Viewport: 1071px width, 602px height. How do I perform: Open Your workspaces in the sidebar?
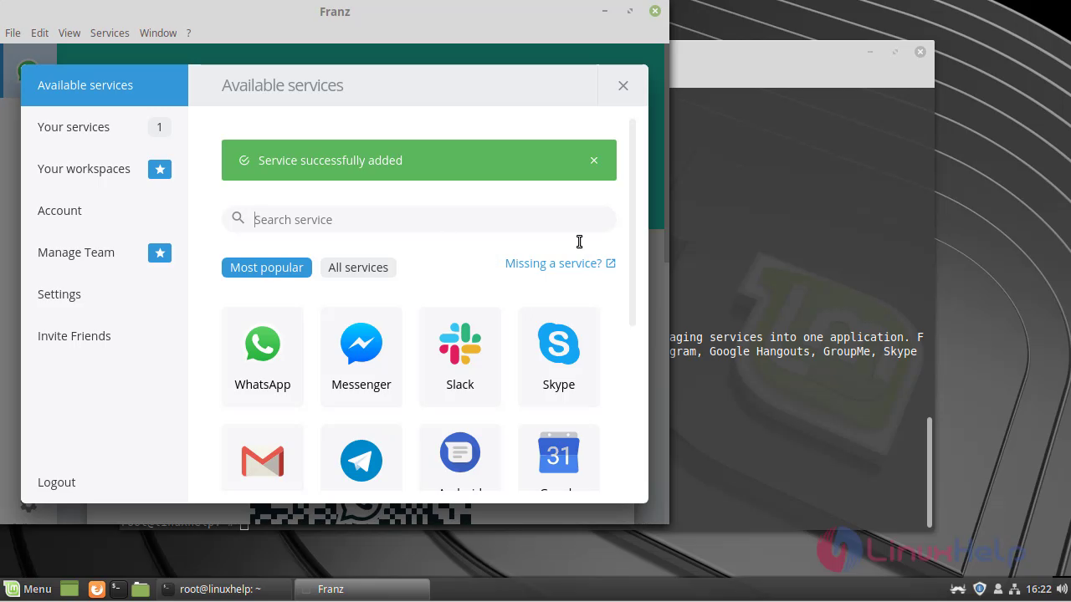(x=105, y=169)
